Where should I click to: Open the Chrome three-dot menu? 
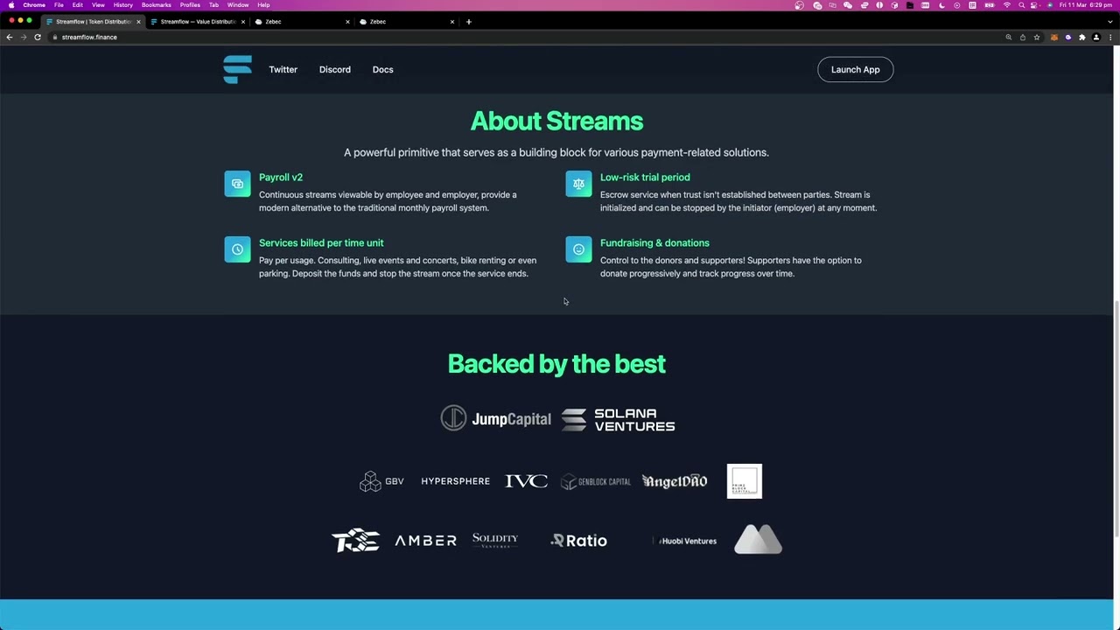click(1110, 37)
